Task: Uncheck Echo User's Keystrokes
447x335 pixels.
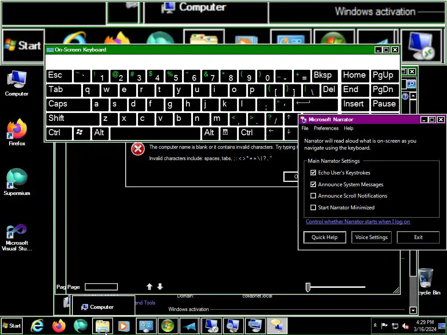Action: point(313,173)
